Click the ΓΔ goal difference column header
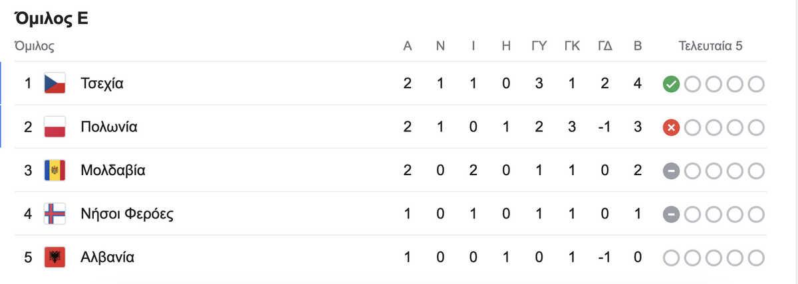 coord(605,46)
